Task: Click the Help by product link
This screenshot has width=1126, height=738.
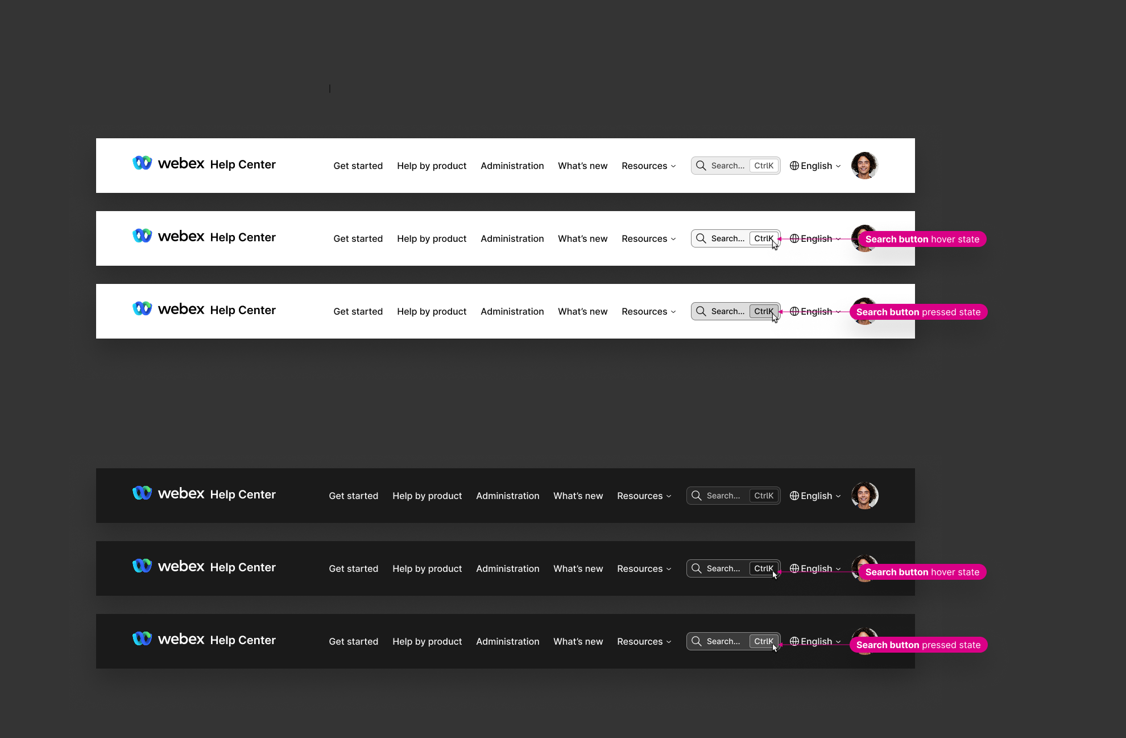Action: tap(431, 166)
